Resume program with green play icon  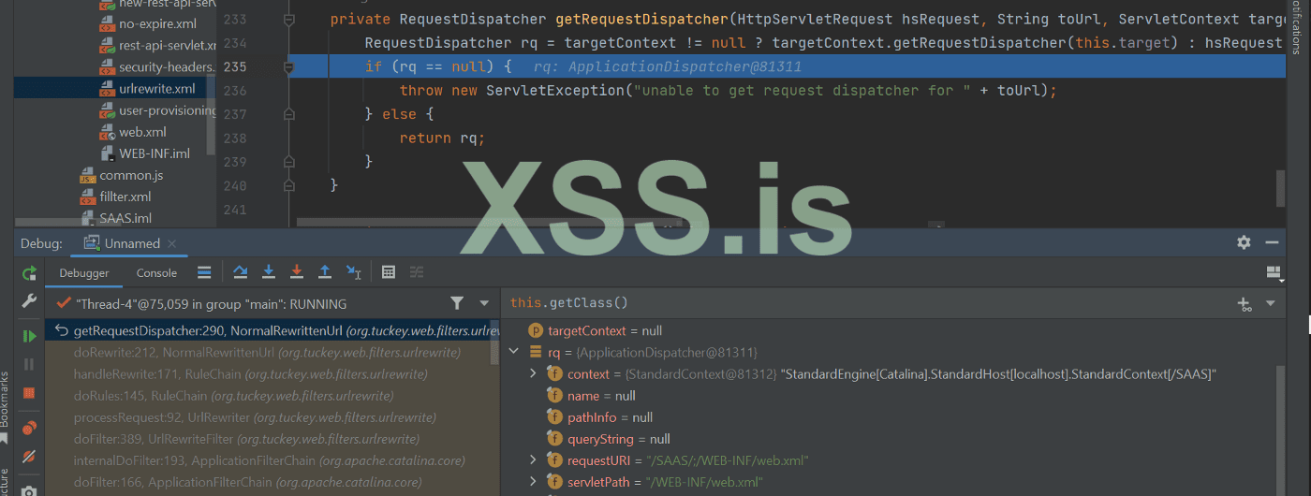(29, 336)
